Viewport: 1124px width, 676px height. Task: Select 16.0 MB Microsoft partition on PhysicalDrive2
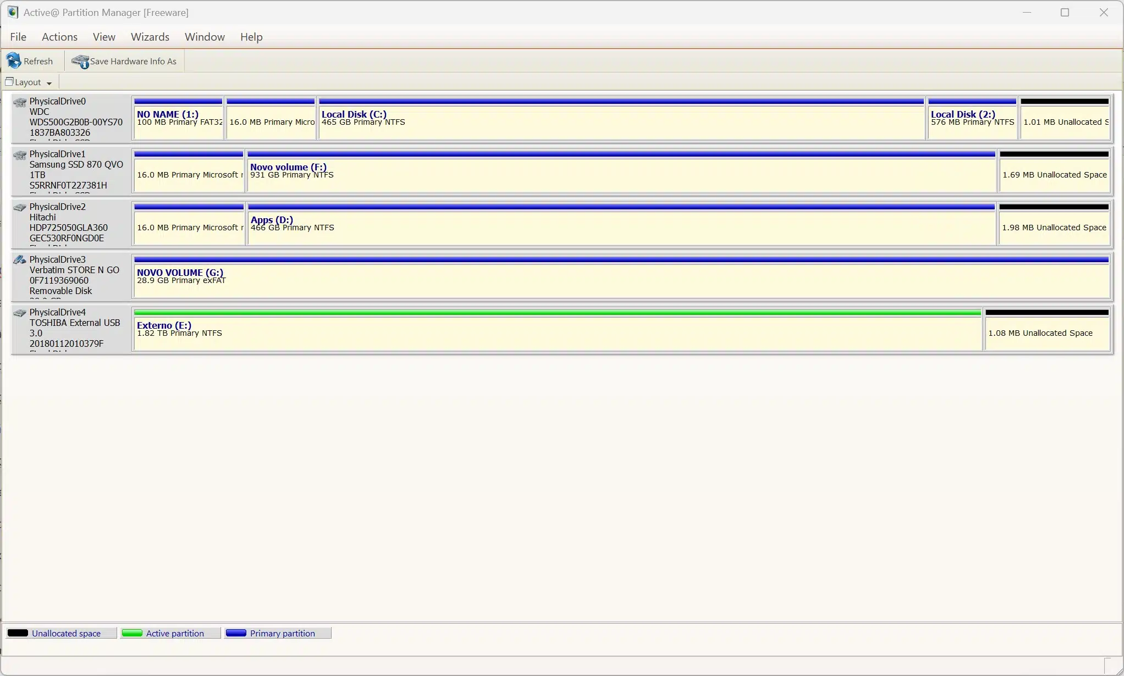click(189, 224)
